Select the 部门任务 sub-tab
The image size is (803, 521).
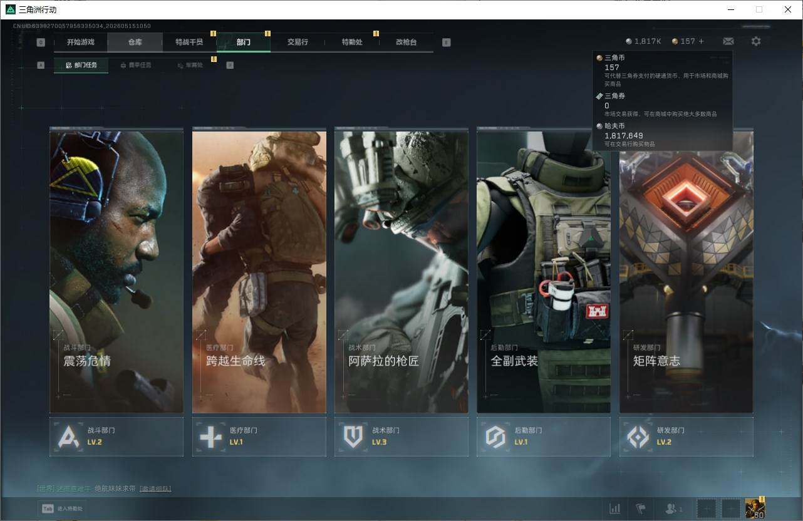[81, 65]
